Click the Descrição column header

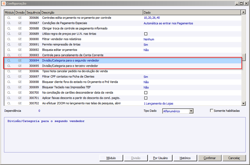[92, 12]
